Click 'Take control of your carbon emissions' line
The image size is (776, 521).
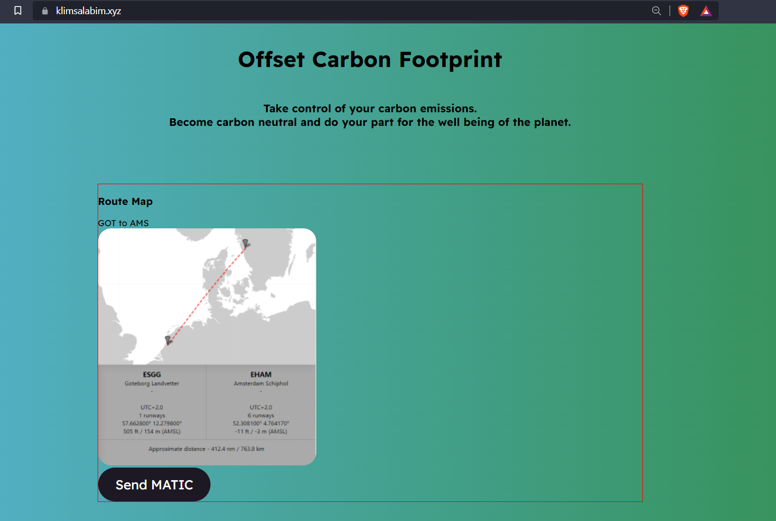click(370, 108)
